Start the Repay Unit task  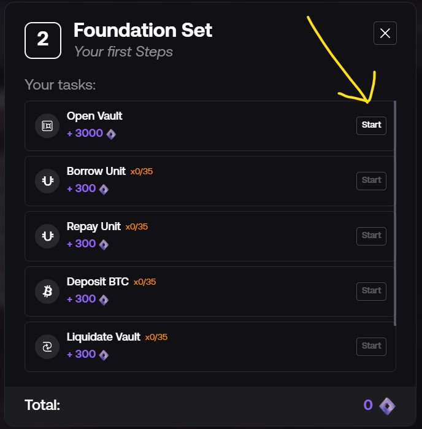click(371, 236)
